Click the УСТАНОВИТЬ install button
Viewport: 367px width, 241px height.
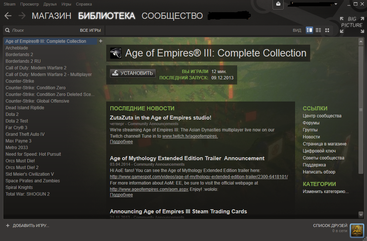click(133, 73)
